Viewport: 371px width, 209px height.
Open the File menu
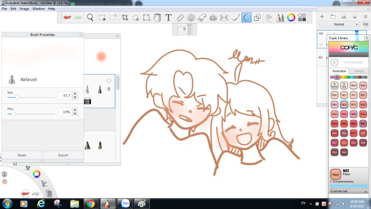pos(4,9)
